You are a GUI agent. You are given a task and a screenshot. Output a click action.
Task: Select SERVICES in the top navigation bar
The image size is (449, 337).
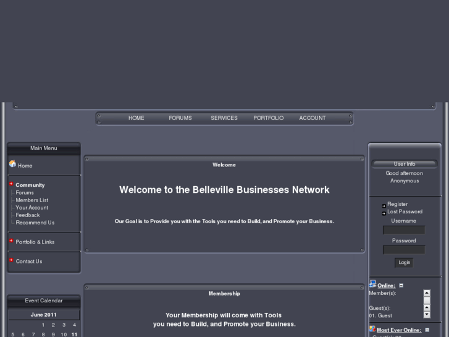224,118
